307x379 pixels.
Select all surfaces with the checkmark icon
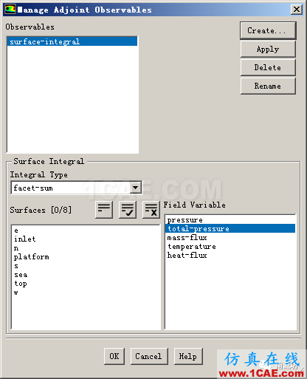[128, 210]
